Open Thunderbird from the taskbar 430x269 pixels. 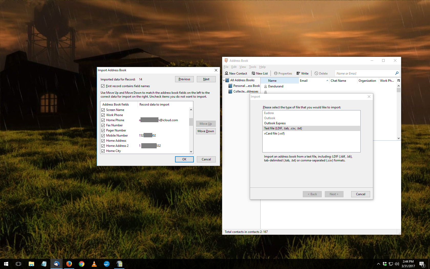point(56,264)
